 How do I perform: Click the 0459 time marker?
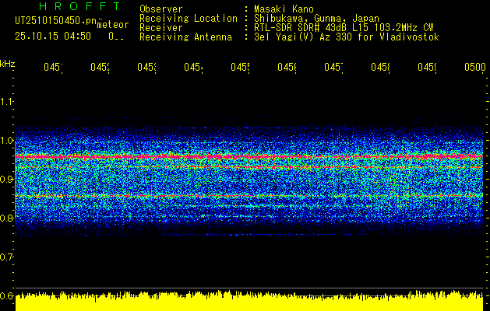click(428, 67)
